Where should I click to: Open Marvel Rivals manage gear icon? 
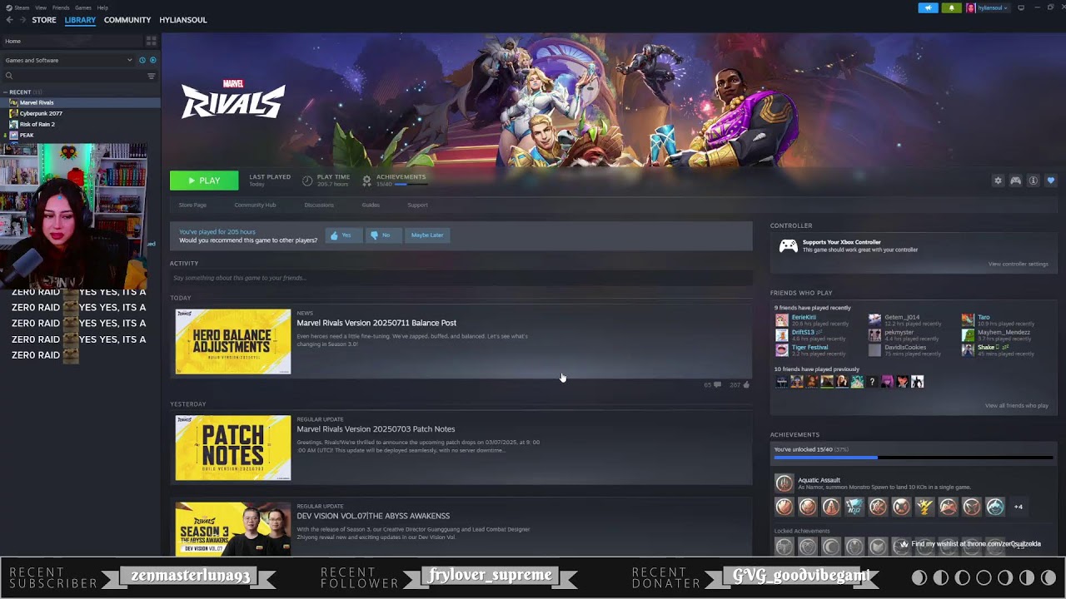(998, 181)
